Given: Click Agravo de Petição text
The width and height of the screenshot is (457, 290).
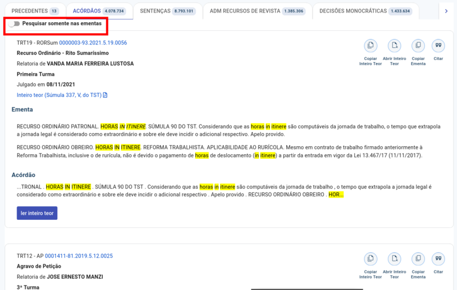Looking at the screenshot, I should (39, 266).
